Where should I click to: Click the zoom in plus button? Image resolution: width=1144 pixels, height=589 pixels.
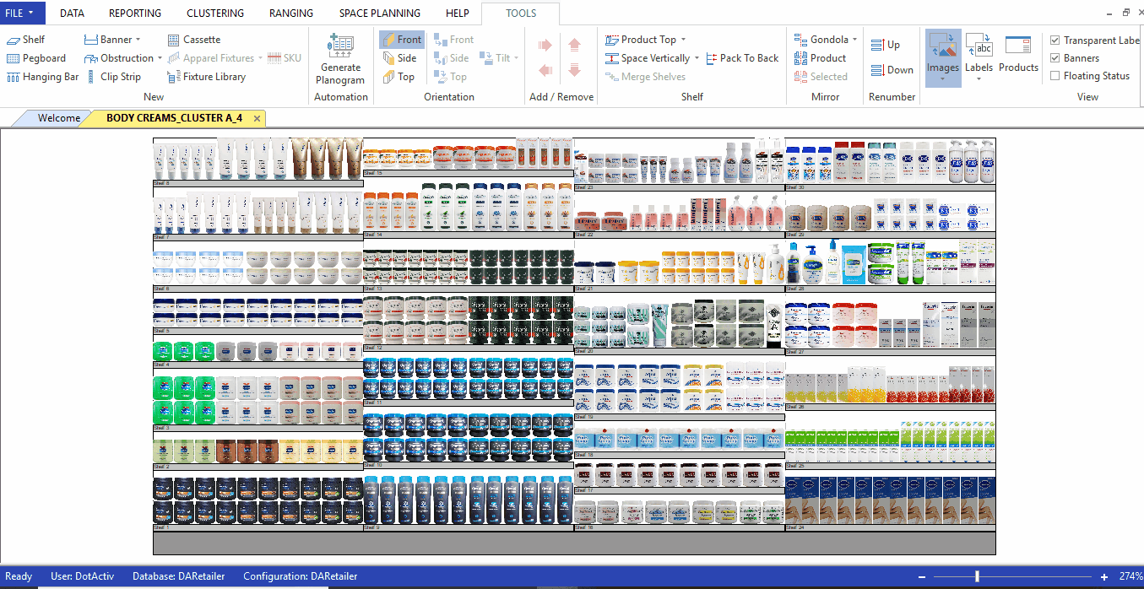click(1104, 576)
